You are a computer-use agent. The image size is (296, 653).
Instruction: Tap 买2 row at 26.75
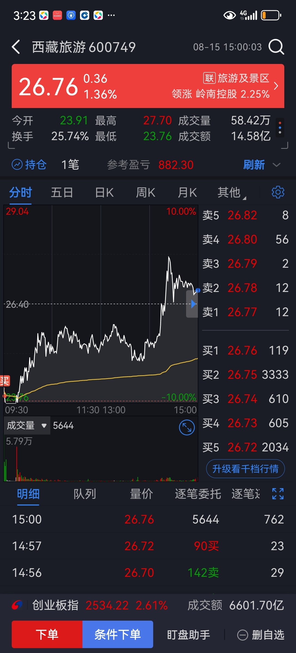coord(245,375)
